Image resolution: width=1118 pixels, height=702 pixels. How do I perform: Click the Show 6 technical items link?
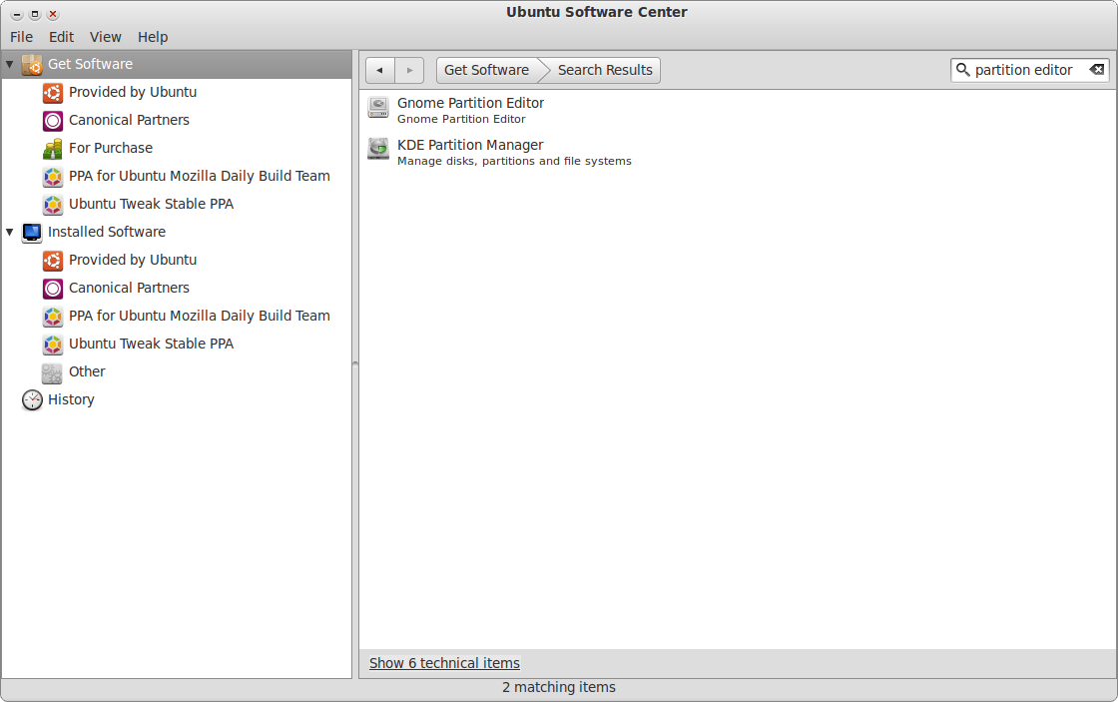pos(444,663)
